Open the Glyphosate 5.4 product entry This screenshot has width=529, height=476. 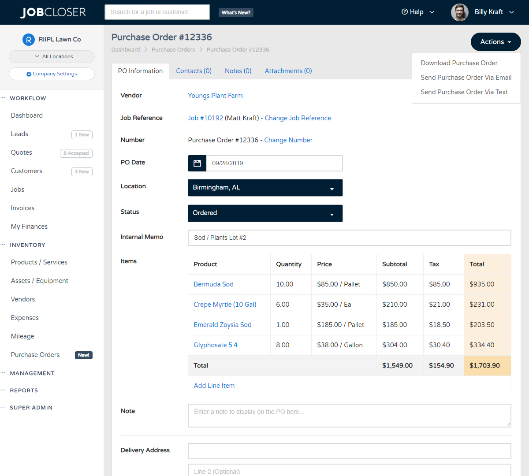[215, 345]
